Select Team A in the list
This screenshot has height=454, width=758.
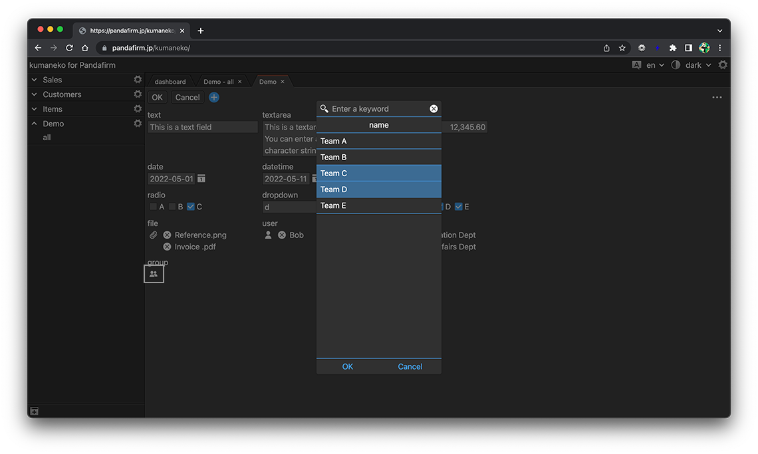(x=378, y=141)
